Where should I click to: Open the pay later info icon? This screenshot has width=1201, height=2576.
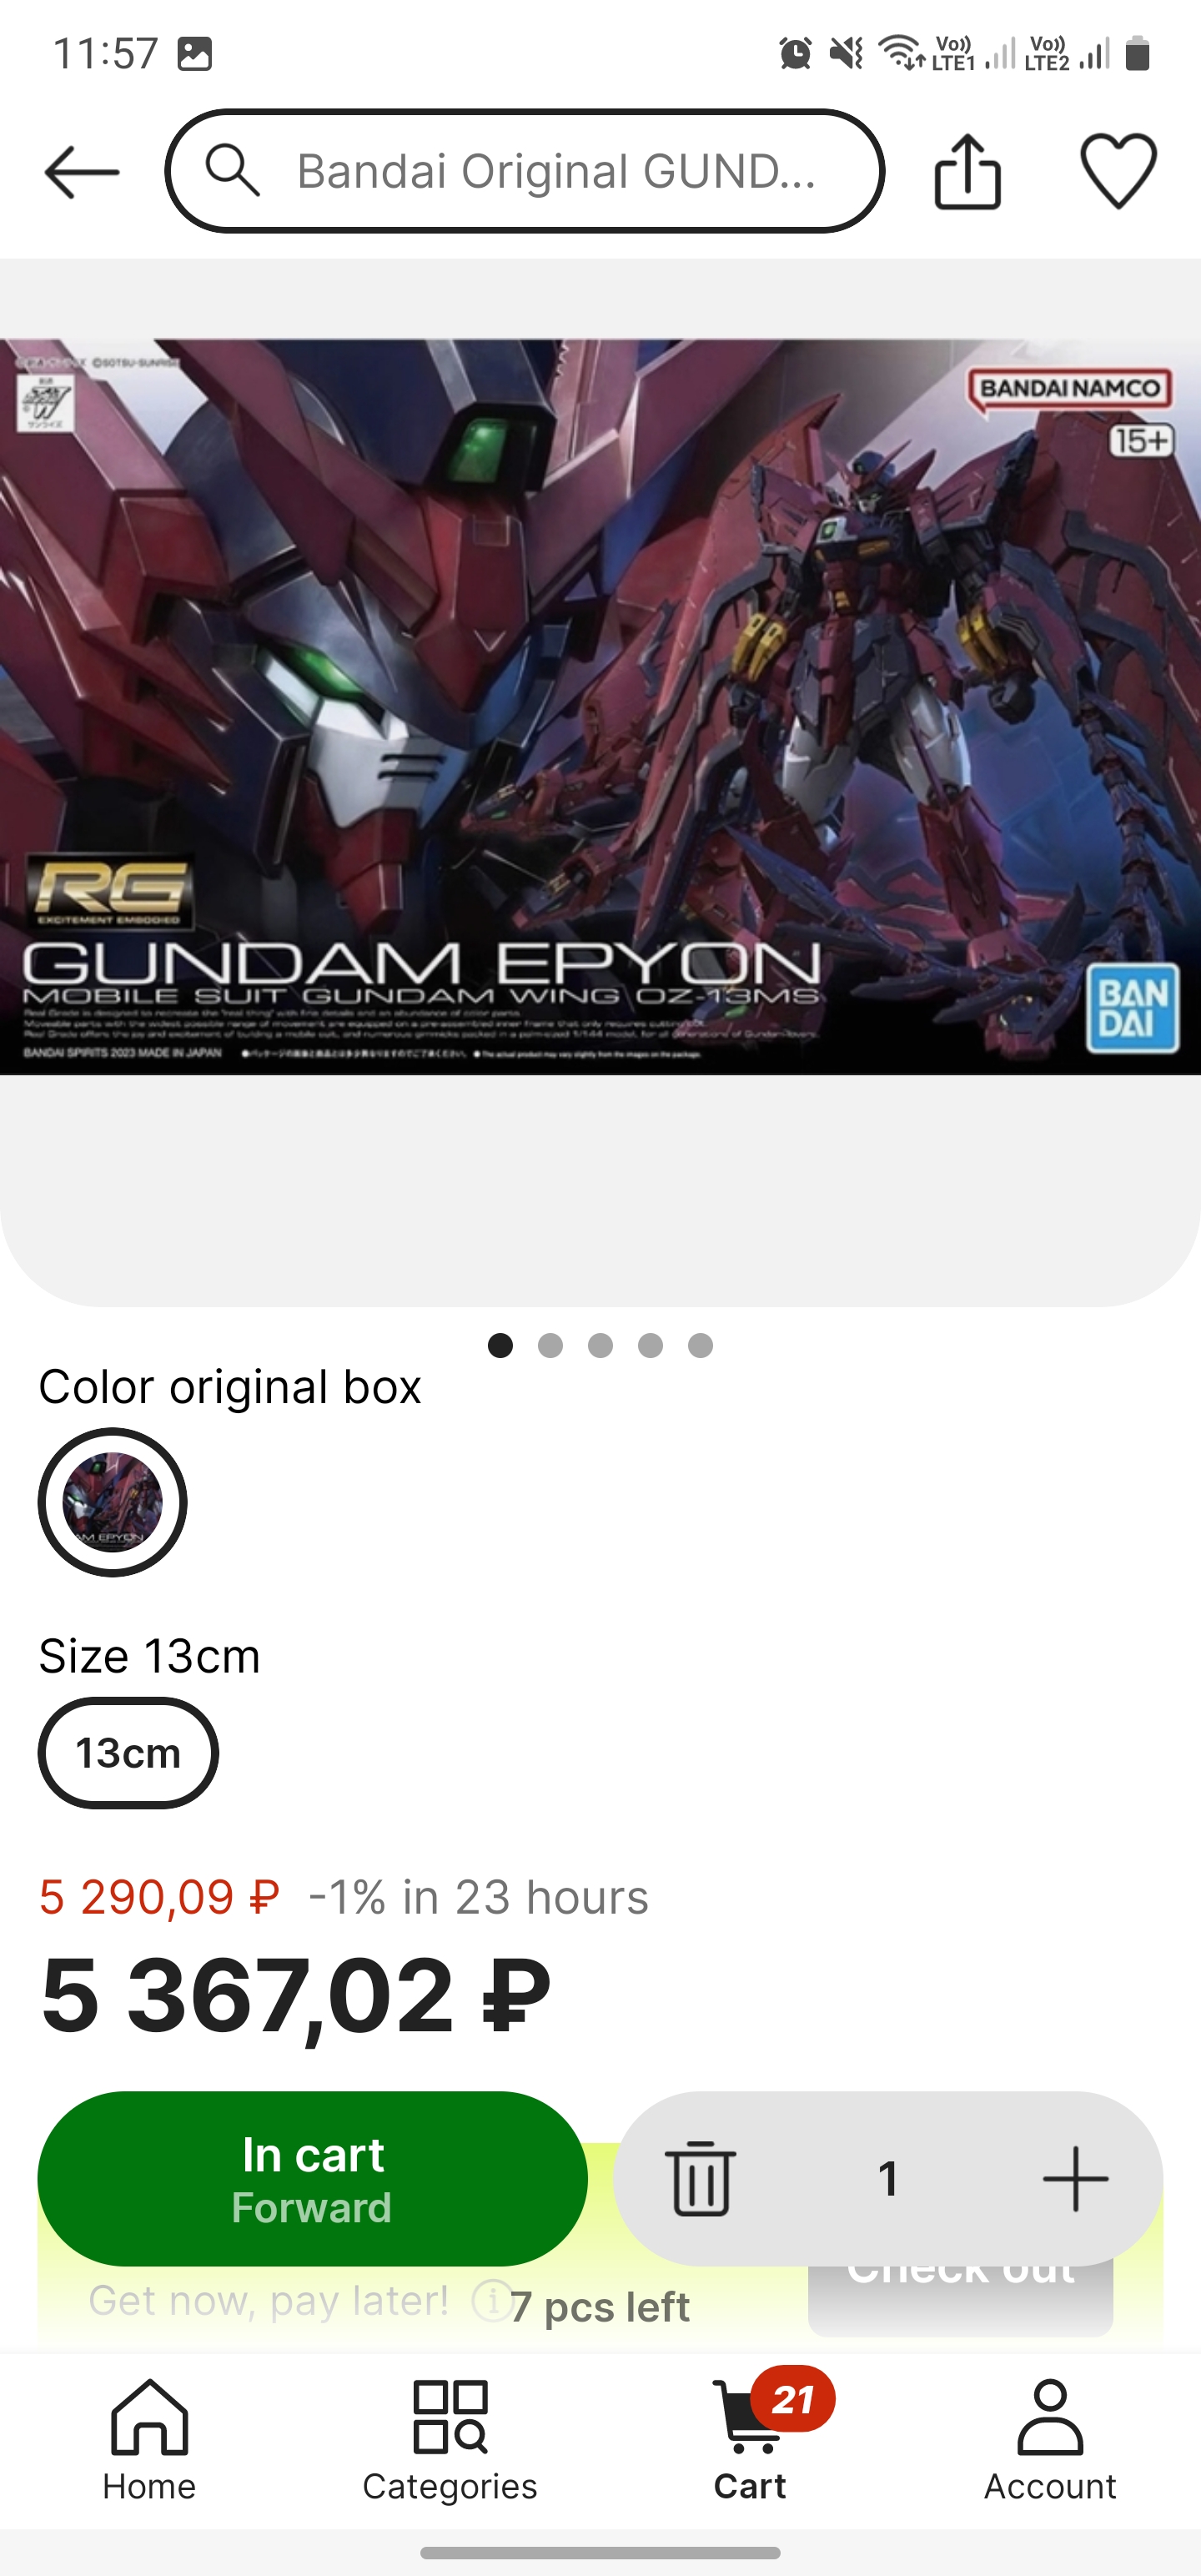click(491, 2300)
